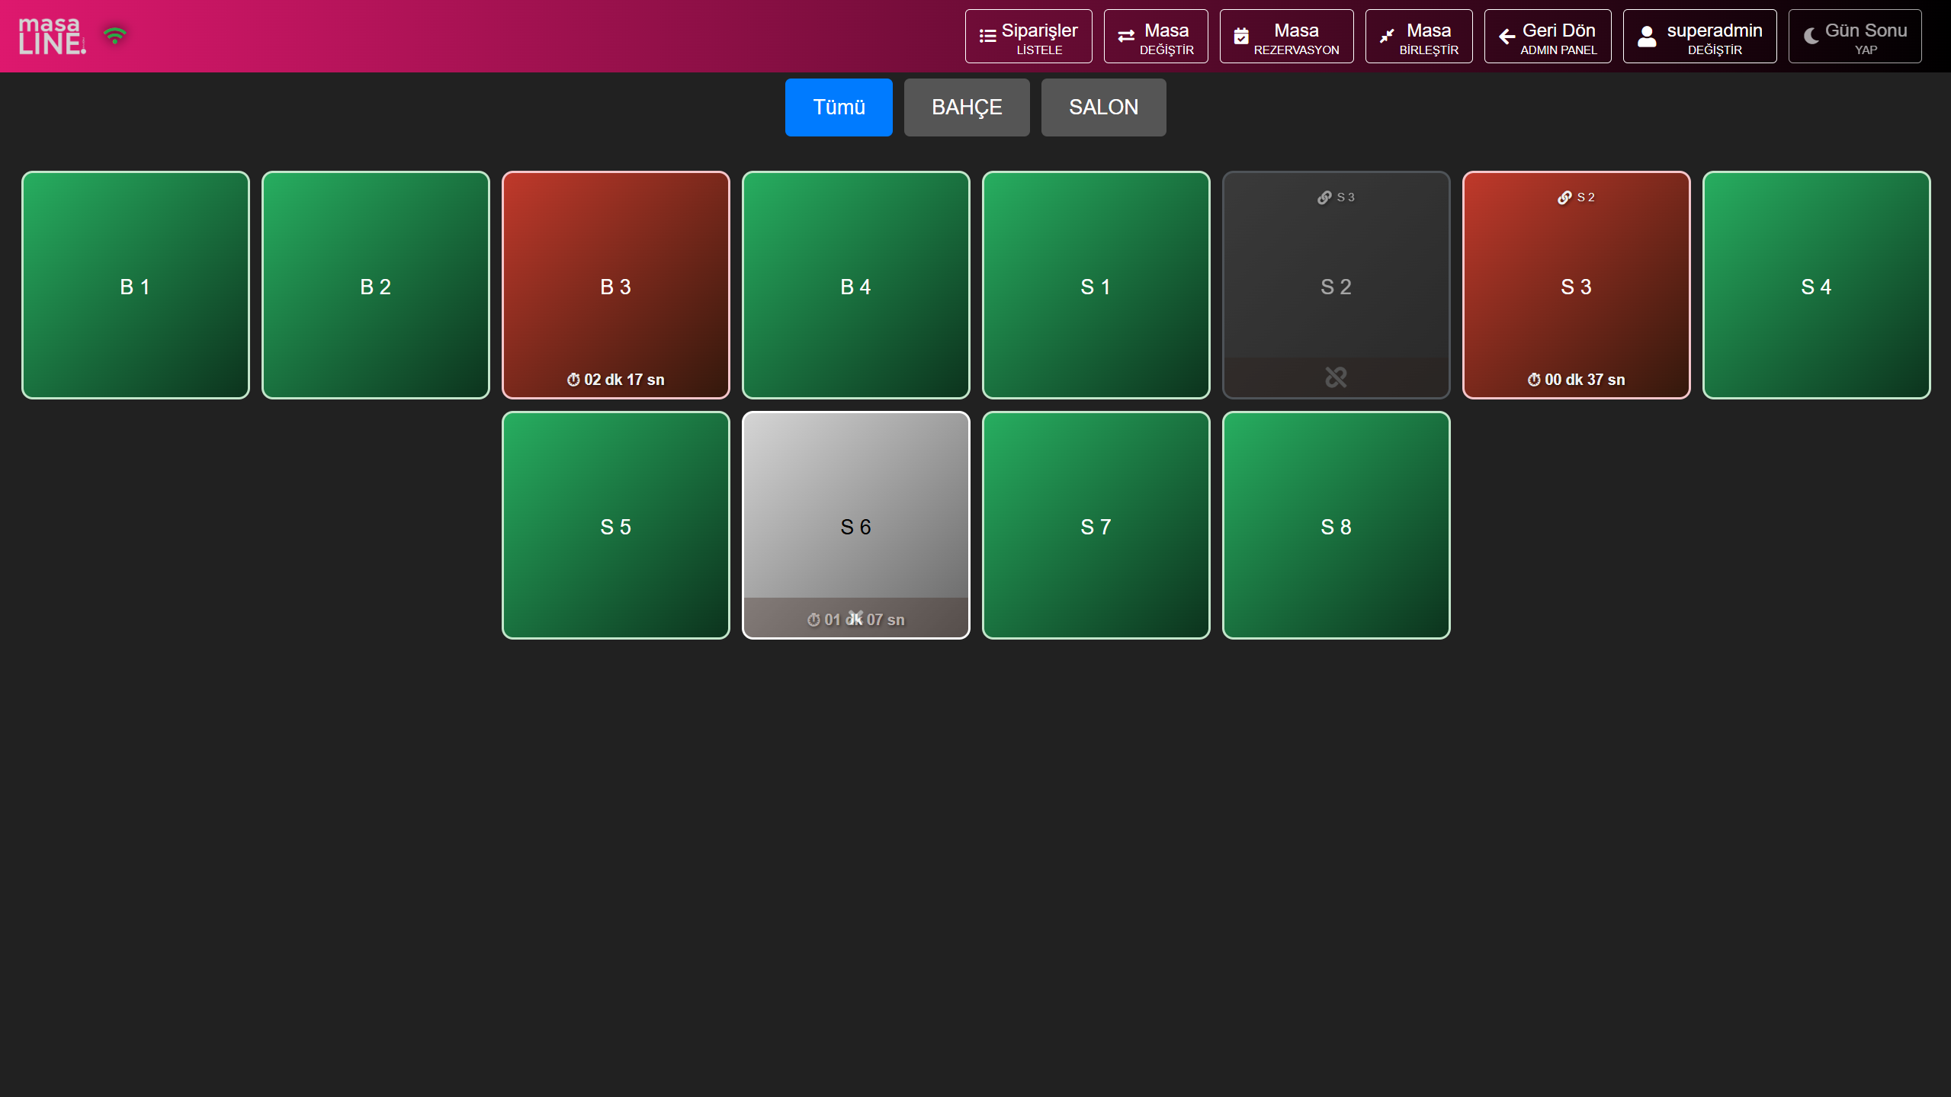
Task: Click the green Wi-Fi status icon
Action: click(115, 35)
